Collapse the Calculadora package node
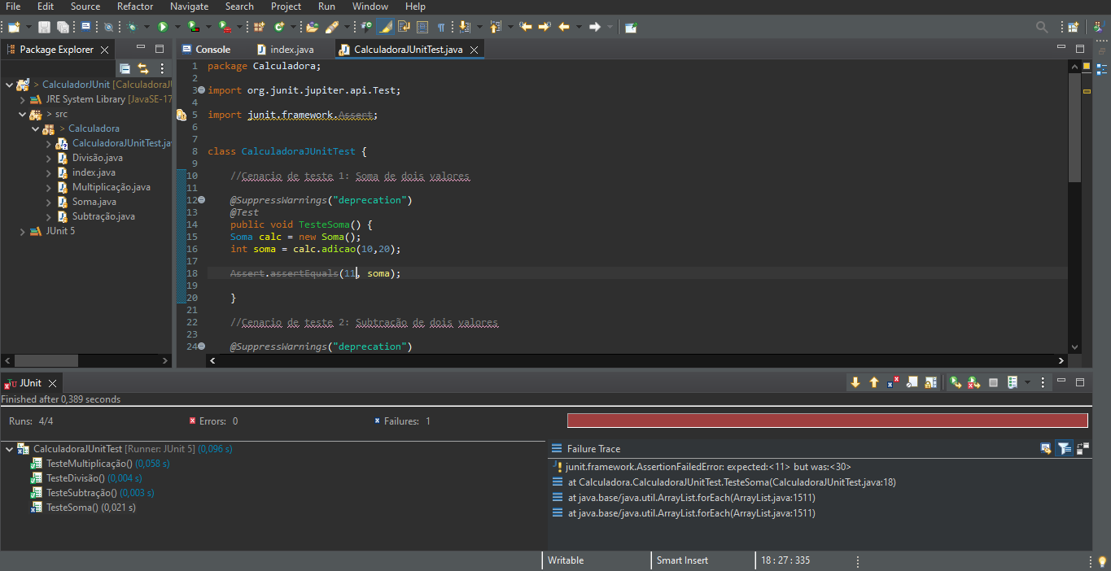This screenshot has height=571, width=1111. coord(35,129)
